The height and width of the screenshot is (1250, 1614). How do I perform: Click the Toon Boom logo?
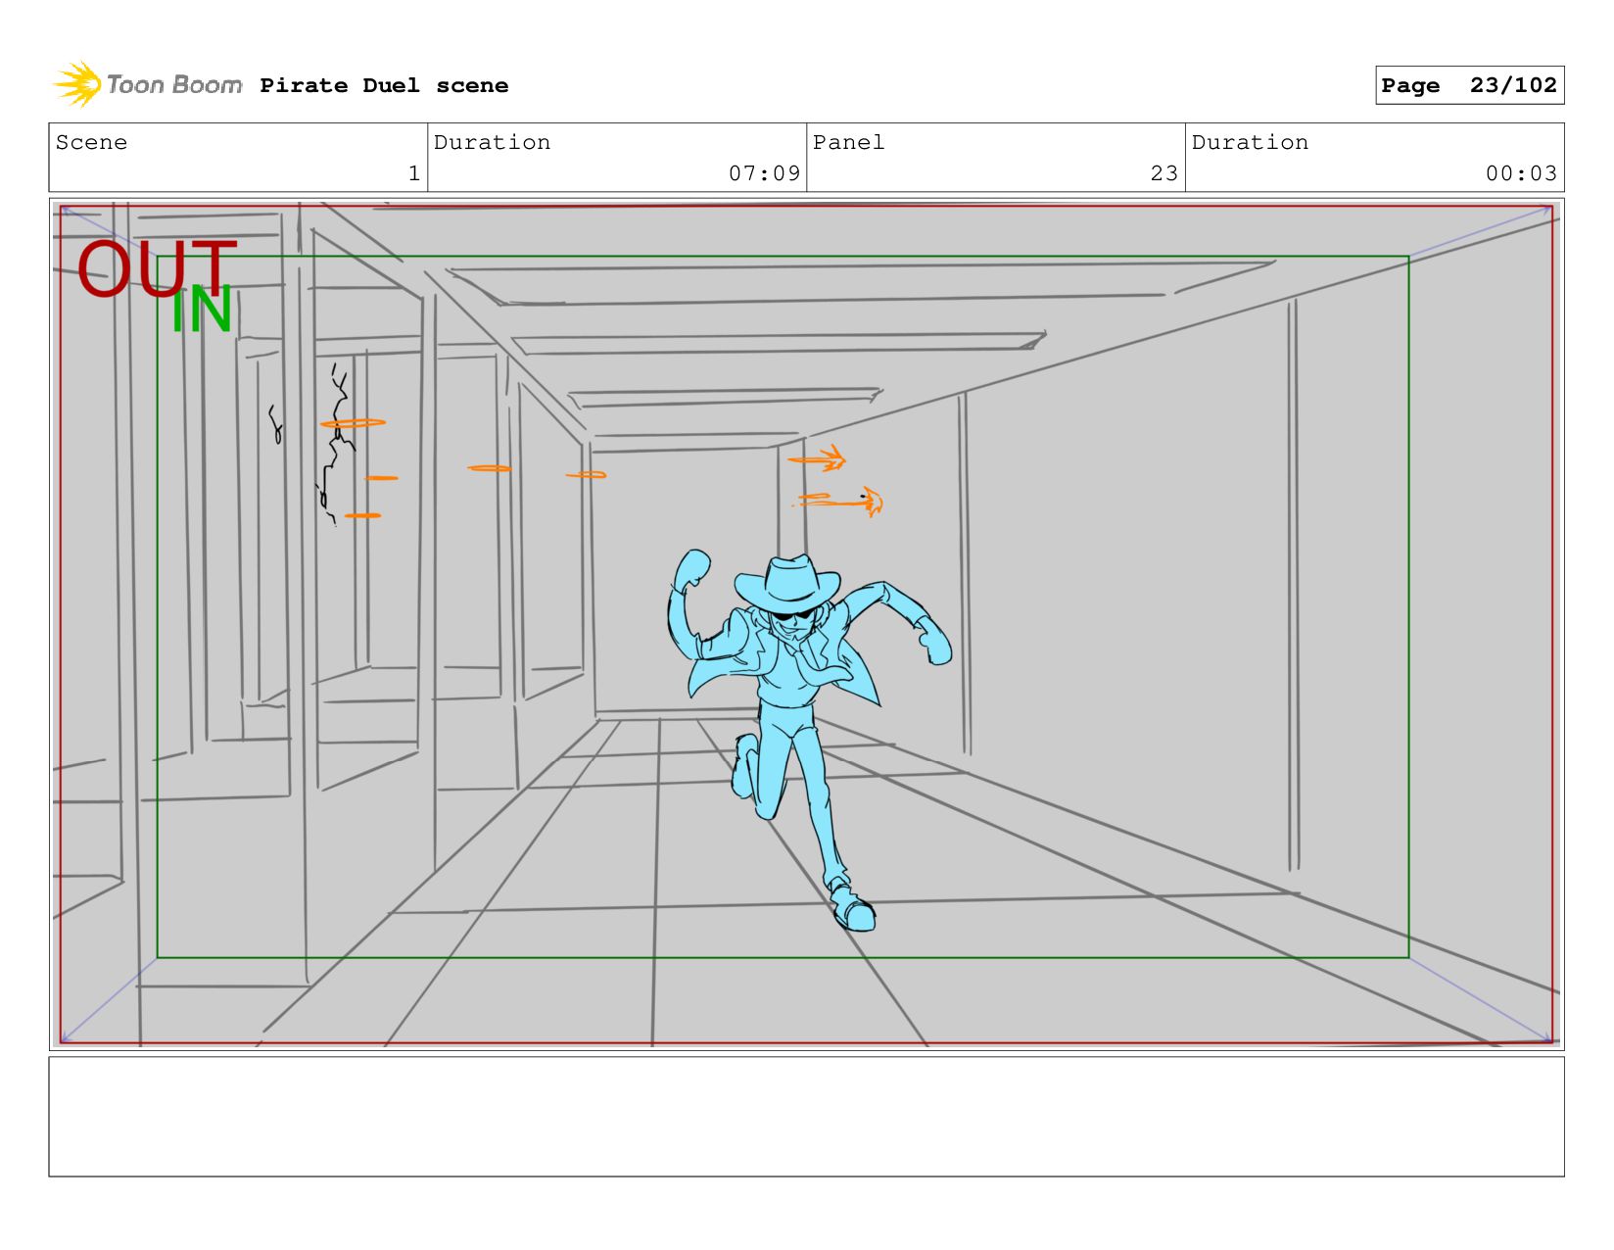pos(148,84)
